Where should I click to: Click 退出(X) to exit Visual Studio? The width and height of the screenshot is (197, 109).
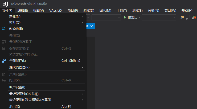tap(15, 107)
